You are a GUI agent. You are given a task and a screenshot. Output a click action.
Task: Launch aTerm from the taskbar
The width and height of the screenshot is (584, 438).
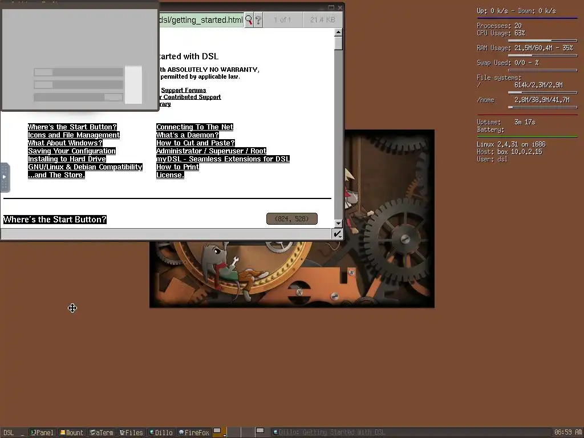102,432
